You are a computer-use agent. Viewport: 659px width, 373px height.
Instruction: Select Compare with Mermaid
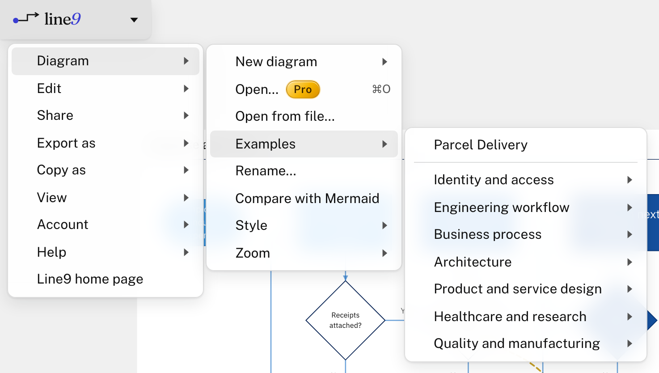click(304, 199)
